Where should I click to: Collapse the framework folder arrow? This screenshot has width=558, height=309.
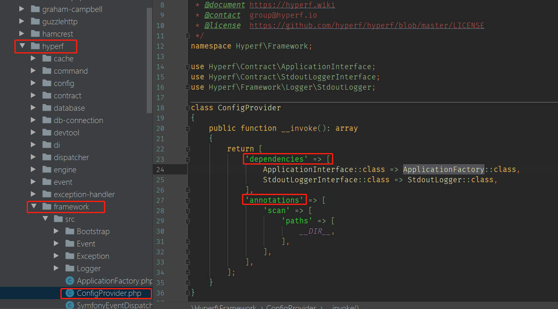pos(33,207)
